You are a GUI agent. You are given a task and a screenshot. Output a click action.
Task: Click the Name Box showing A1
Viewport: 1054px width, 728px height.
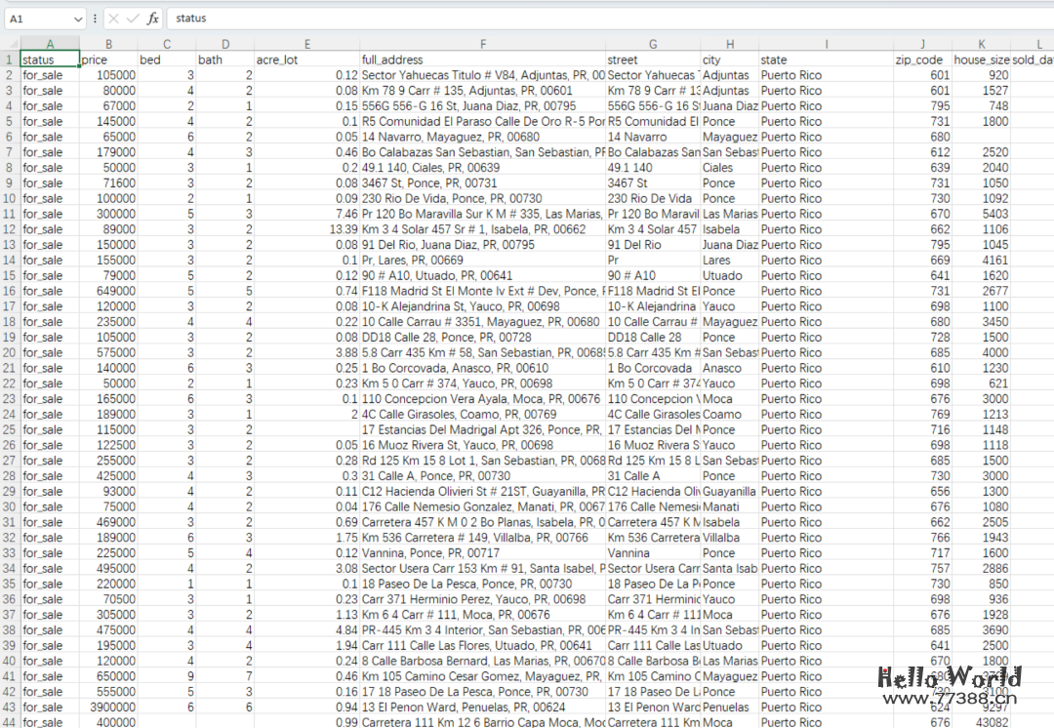(39, 19)
